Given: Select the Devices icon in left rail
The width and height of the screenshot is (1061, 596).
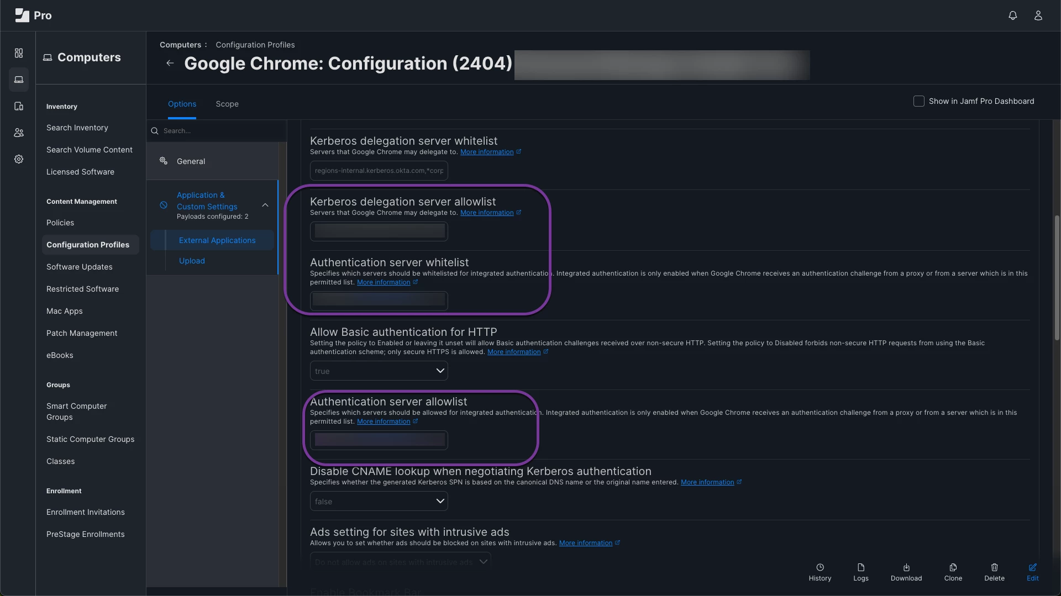Looking at the screenshot, I should (19, 106).
